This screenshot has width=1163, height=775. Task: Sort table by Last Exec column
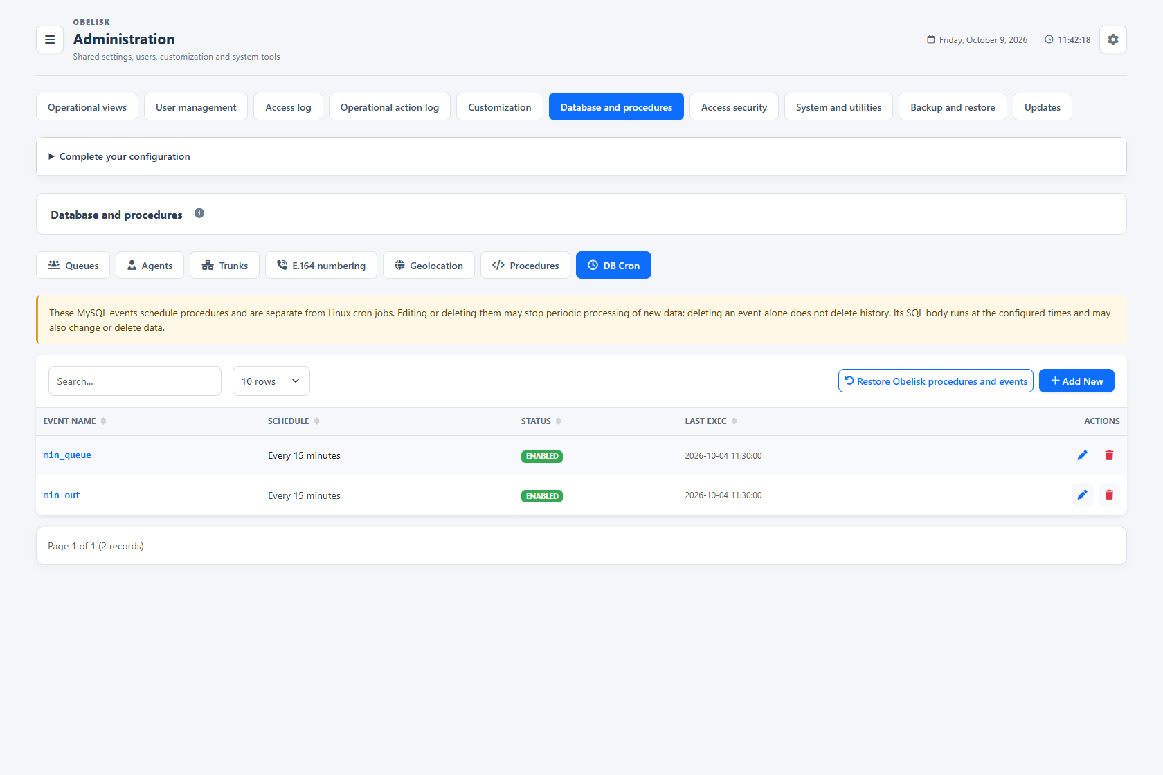click(711, 421)
